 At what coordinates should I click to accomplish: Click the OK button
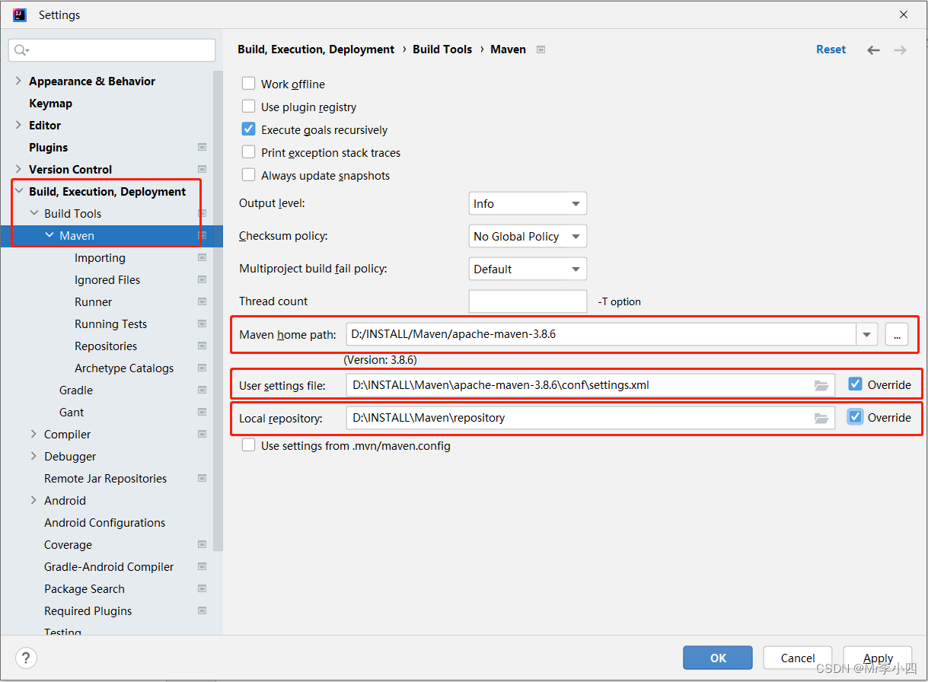point(718,658)
